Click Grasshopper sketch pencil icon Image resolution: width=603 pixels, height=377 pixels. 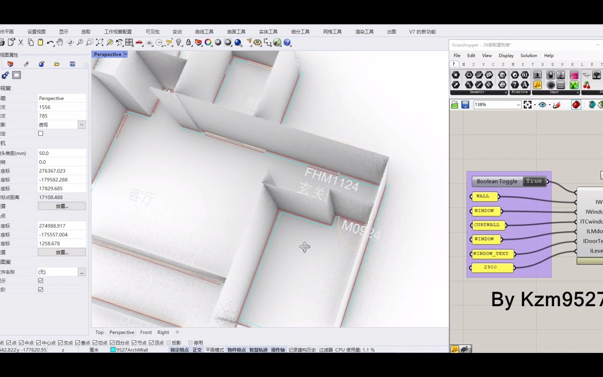[x=557, y=105]
